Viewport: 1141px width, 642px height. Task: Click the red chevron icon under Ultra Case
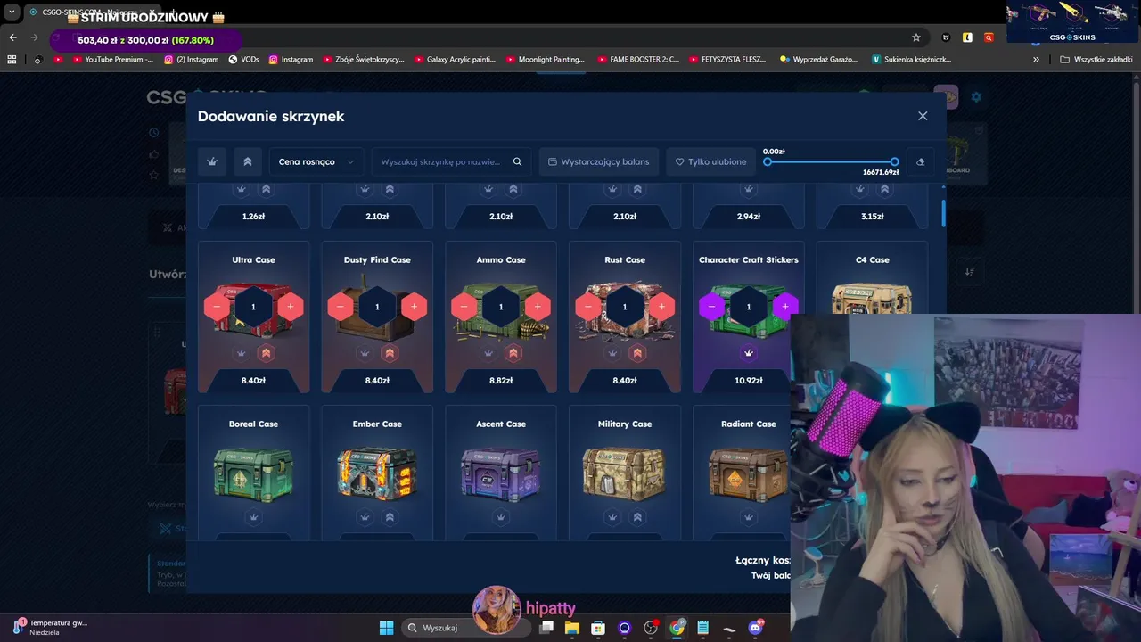coord(266,353)
